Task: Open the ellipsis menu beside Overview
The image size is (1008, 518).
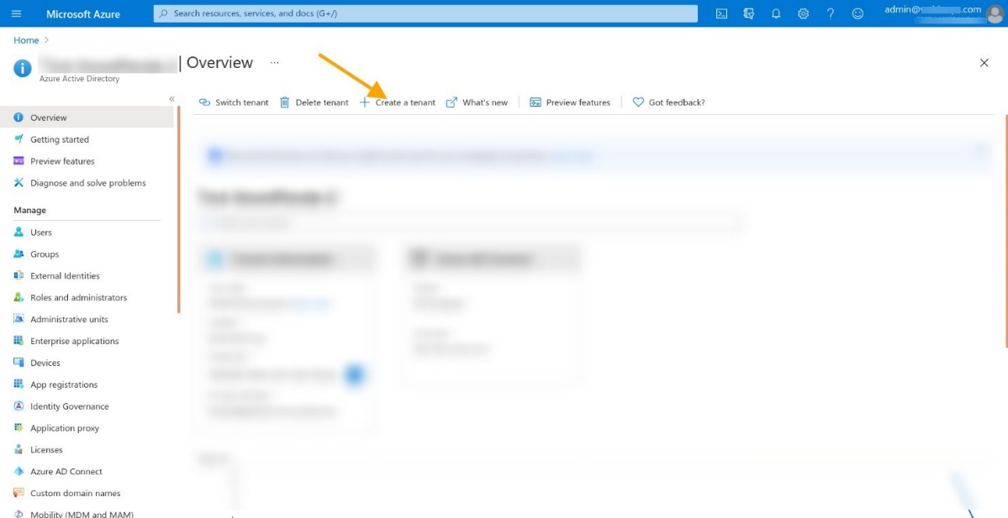Action: [x=275, y=63]
